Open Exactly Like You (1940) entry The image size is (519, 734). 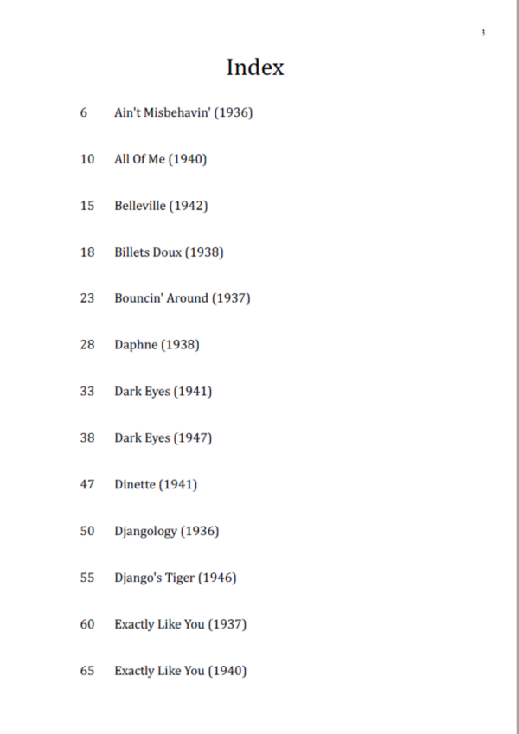(180, 671)
